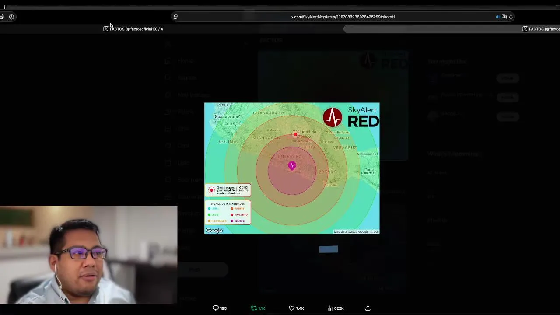The height and width of the screenshot is (315, 560).
Task: Switch to the second FACTOS tab on the right
Action: (541, 29)
